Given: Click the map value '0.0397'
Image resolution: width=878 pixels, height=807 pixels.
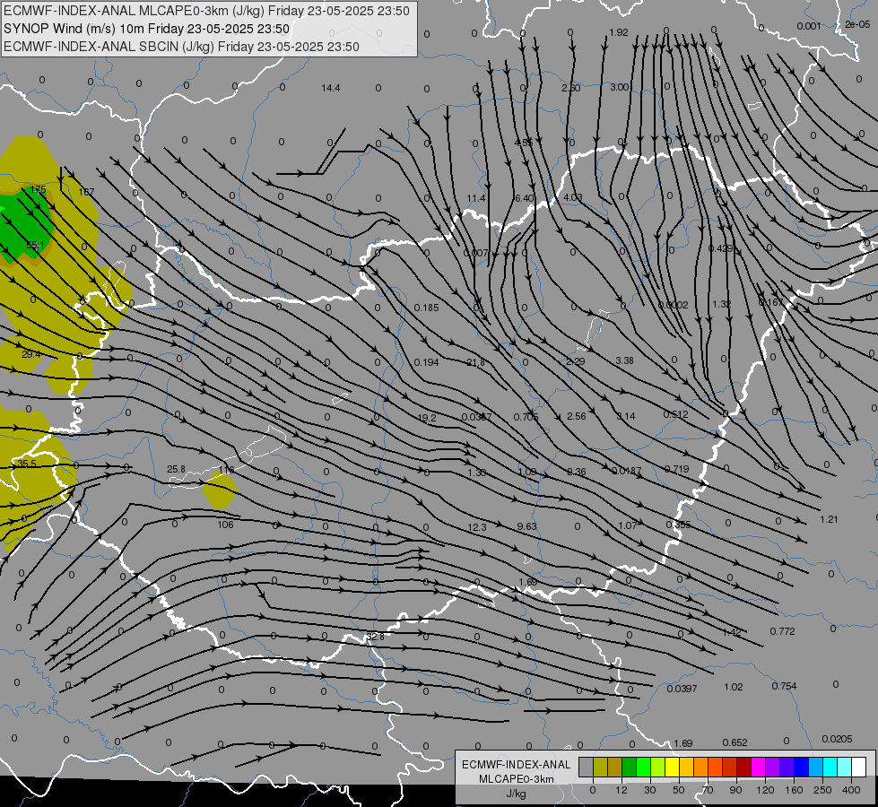Looking at the screenshot, I should [682, 689].
